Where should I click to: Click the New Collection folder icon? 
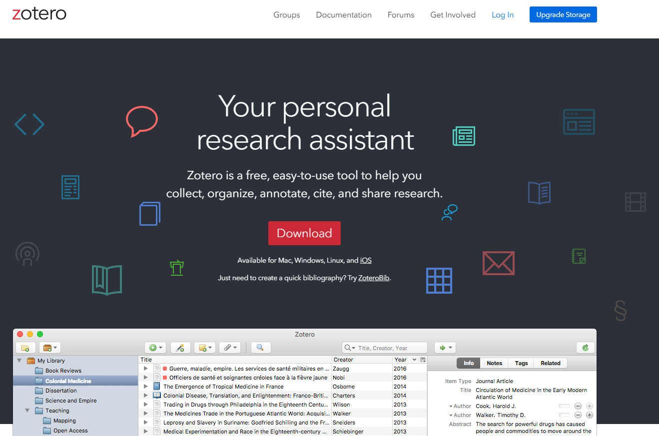point(25,348)
